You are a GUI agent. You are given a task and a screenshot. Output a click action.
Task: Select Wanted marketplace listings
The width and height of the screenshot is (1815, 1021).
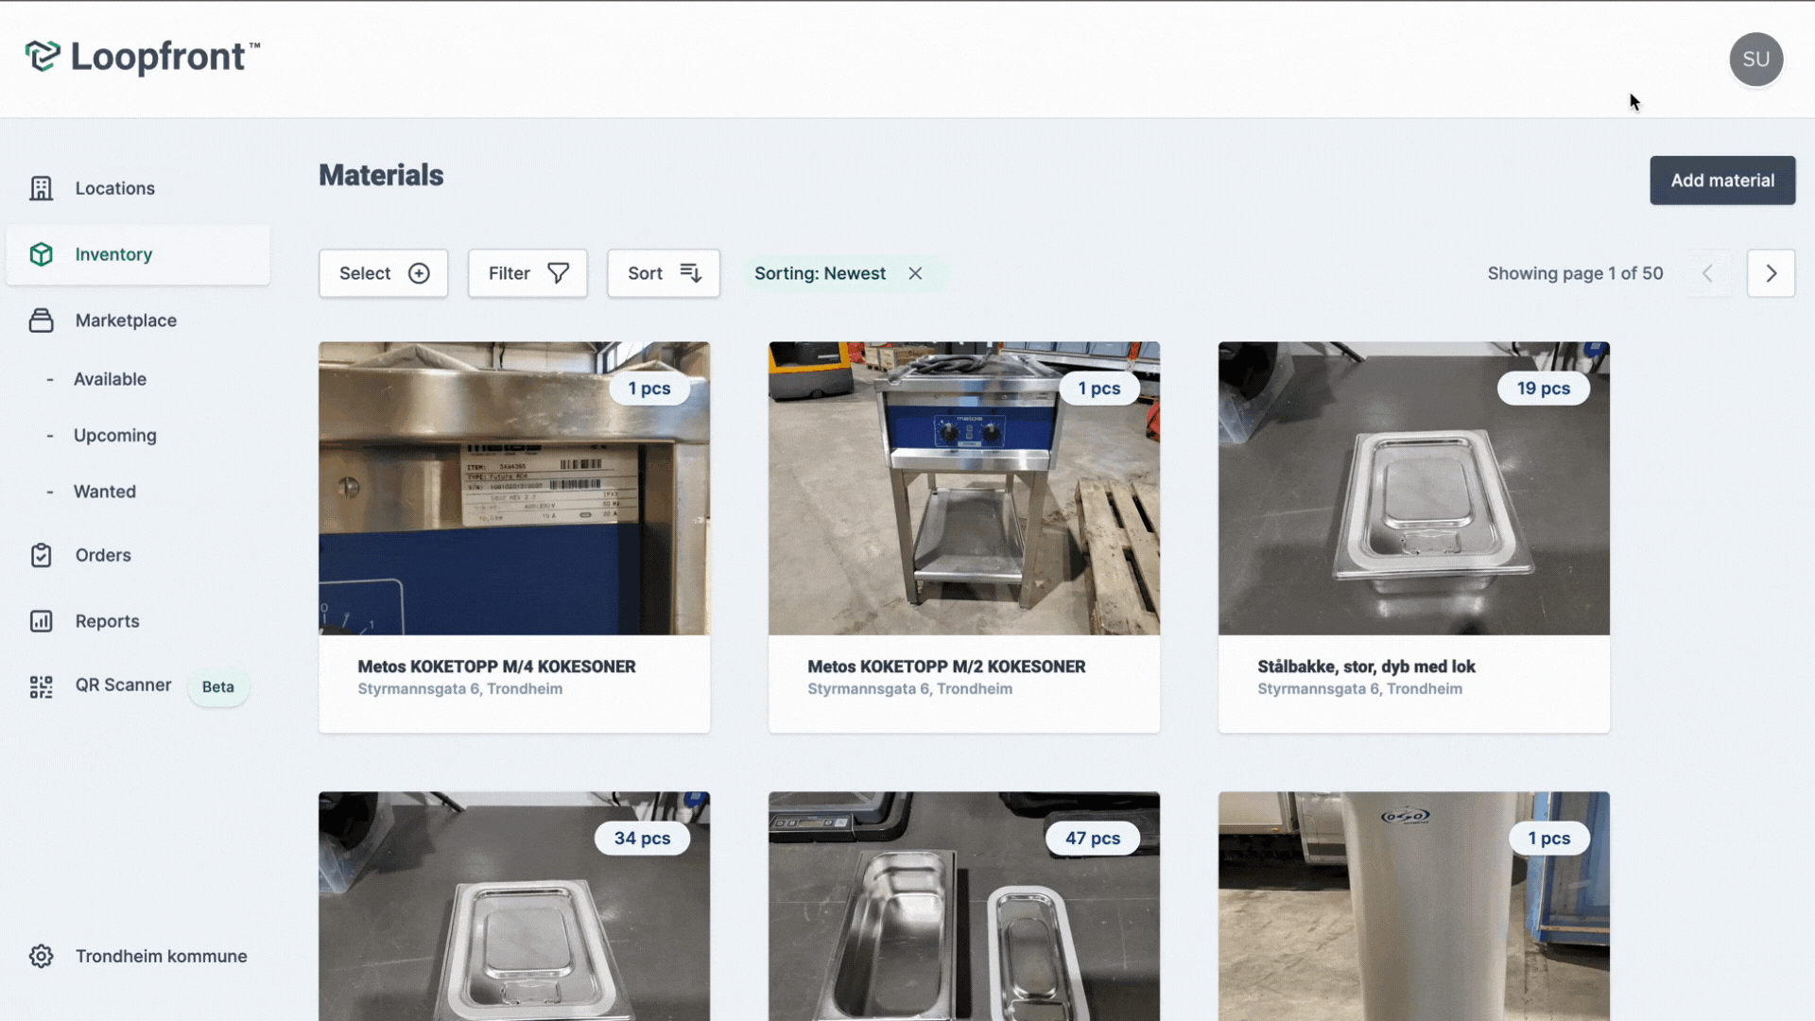click(x=105, y=492)
